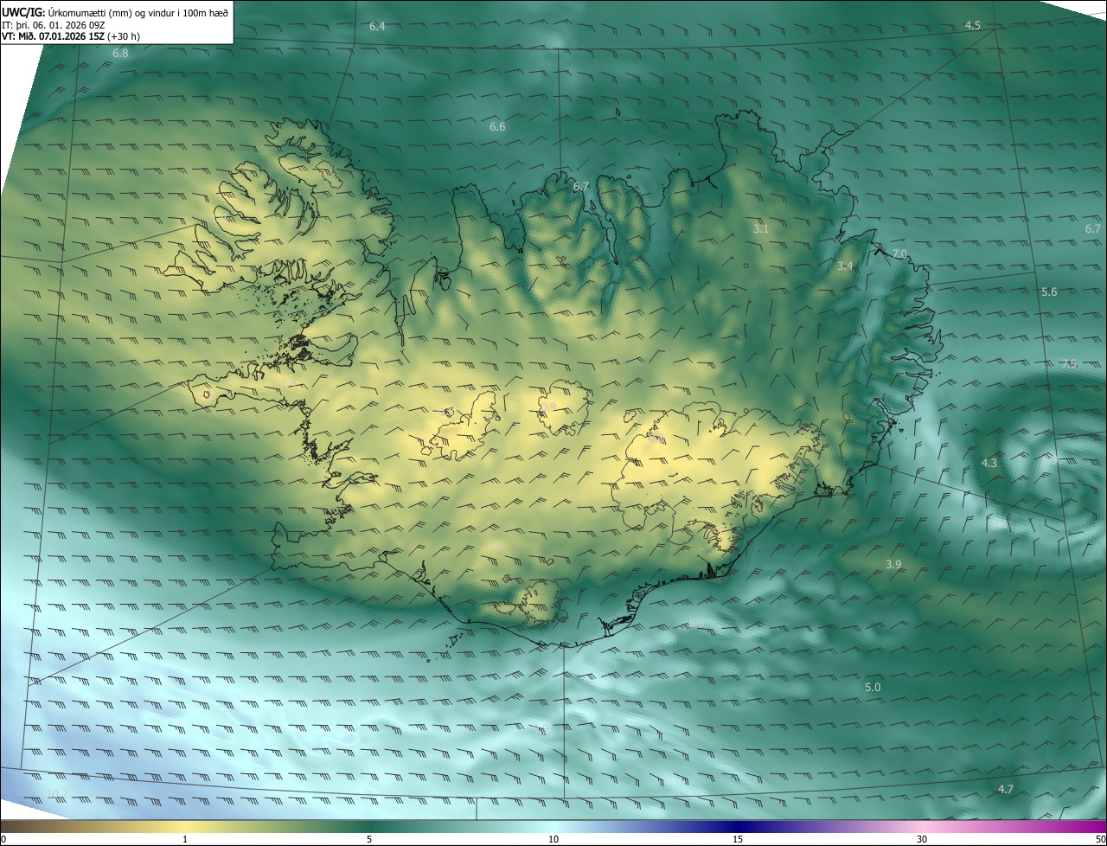
Task: Click the 7.0 value label
Action: [899, 253]
